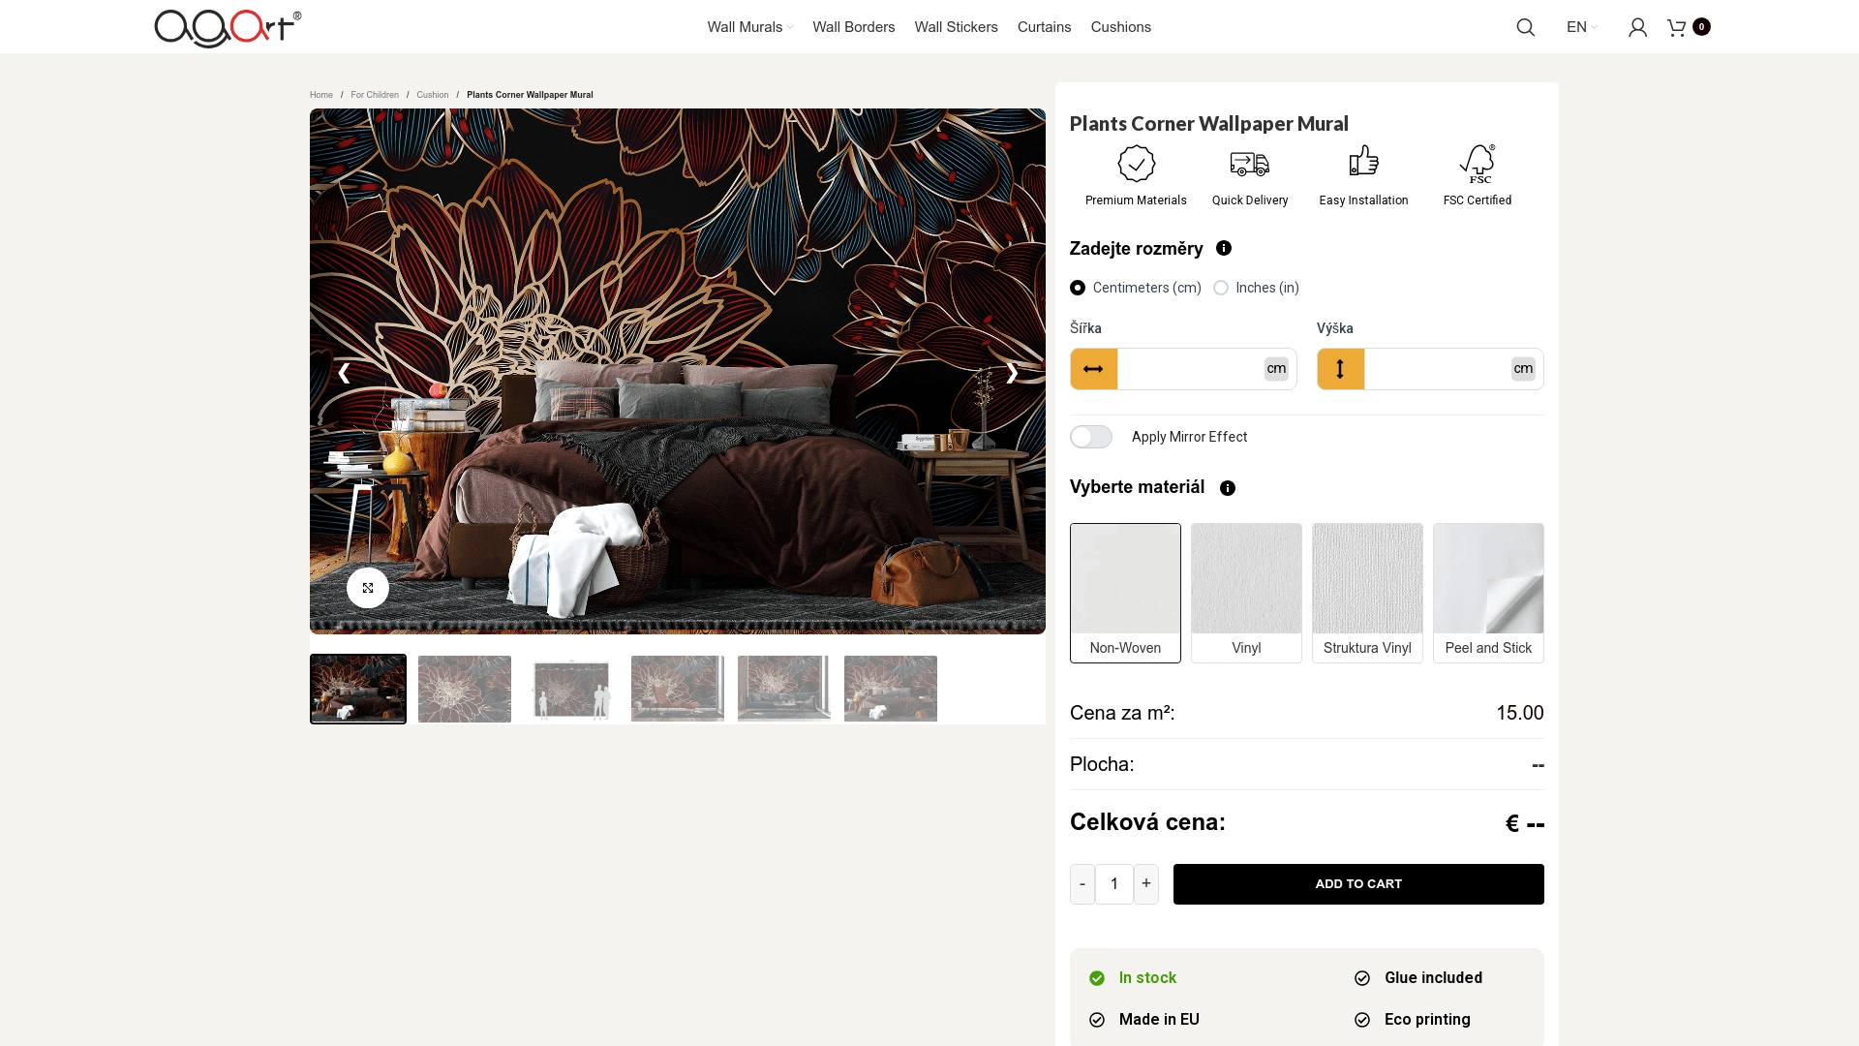Show previous image with left arrow
Image resolution: width=1859 pixels, height=1046 pixels.
(x=344, y=373)
